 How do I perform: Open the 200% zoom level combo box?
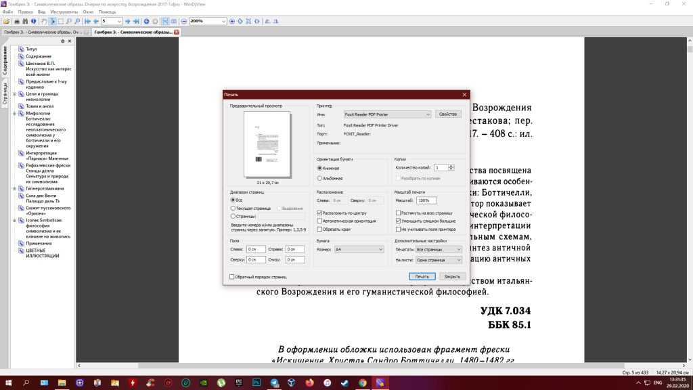pos(207,21)
